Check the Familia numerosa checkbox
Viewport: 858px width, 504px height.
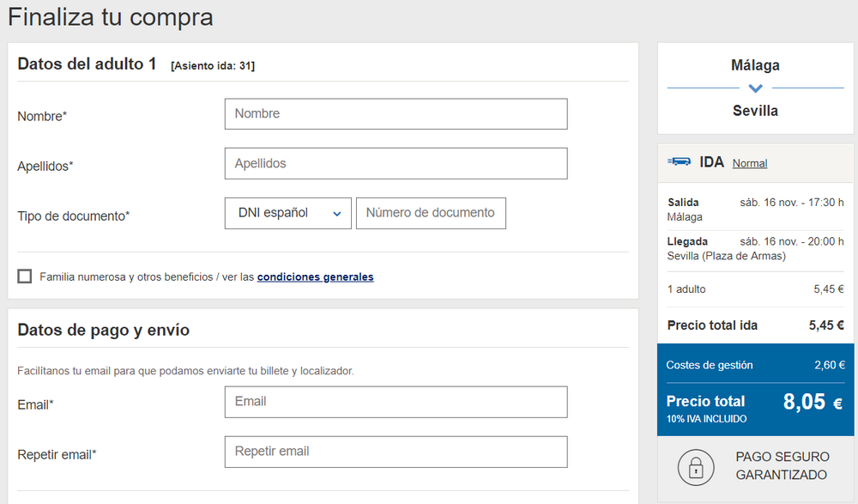coord(25,276)
